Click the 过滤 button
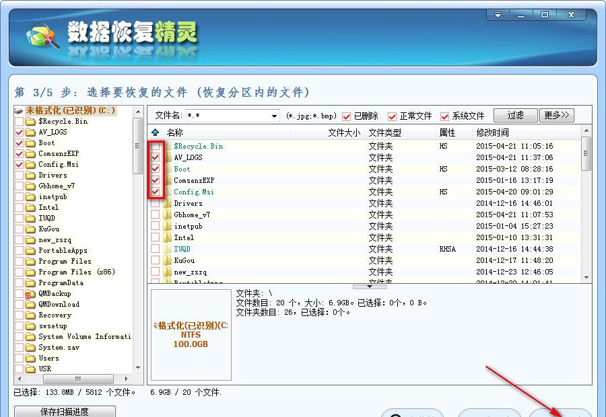 point(515,115)
